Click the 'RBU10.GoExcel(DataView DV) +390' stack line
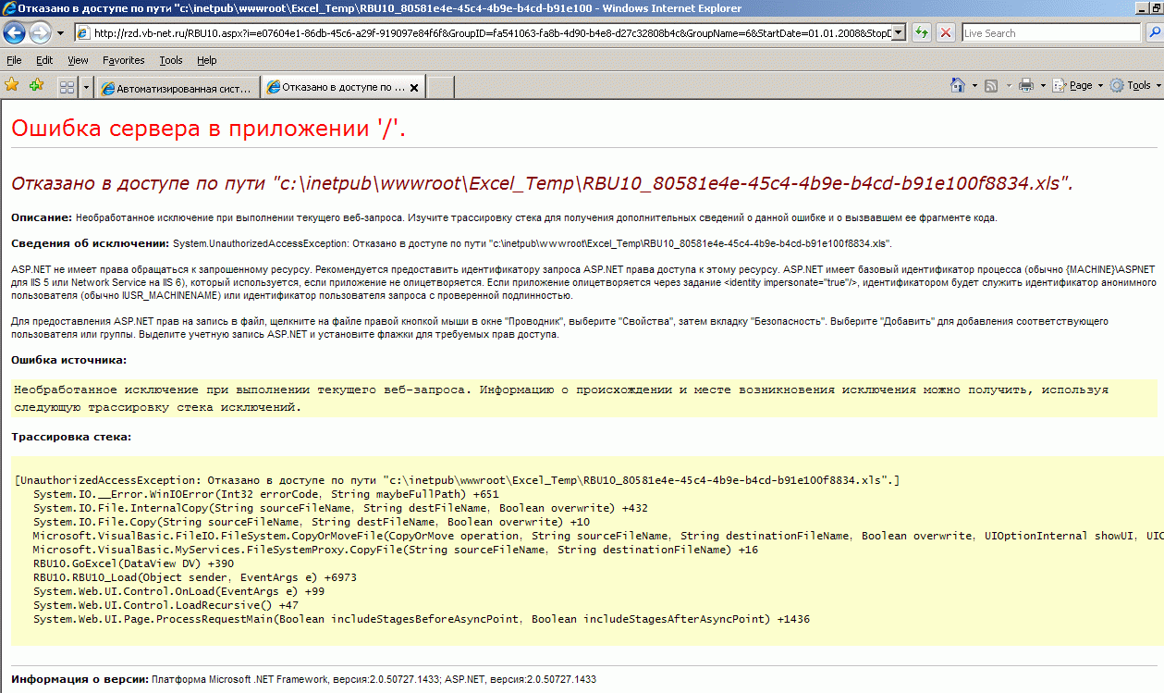The image size is (1164, 693). pos(133,563)
